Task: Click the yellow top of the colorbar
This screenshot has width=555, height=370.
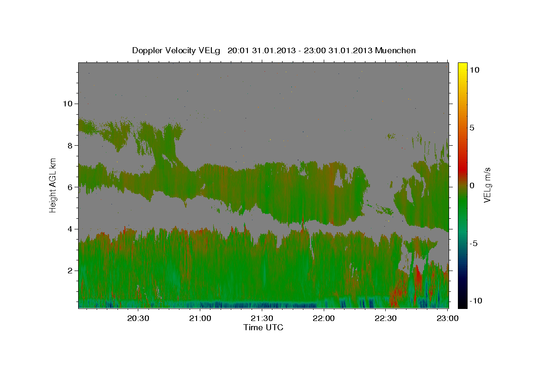Action: (x=462, y=67)
